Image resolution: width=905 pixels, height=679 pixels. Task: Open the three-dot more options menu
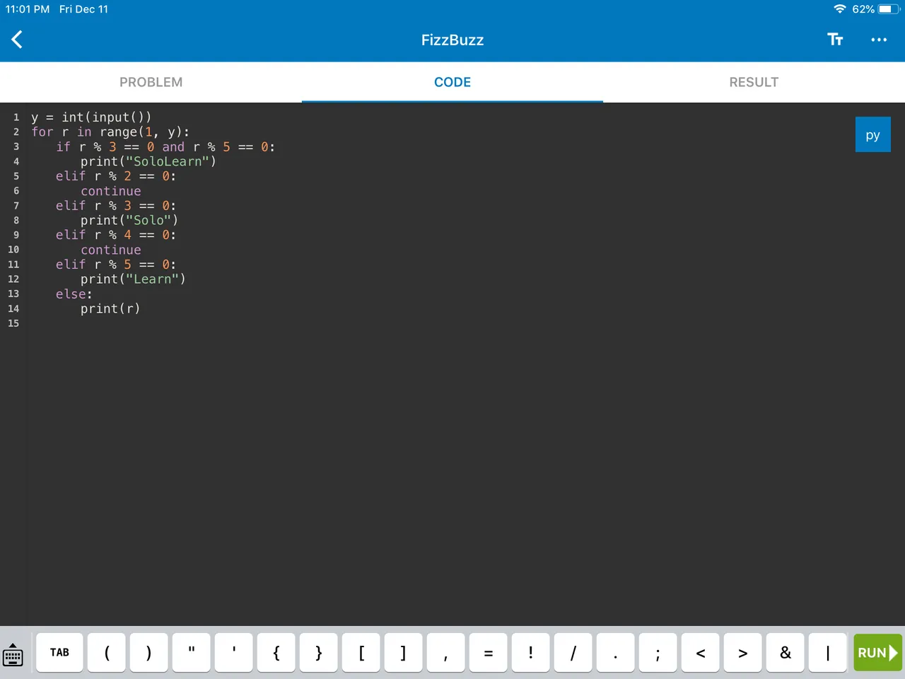[879, 40]
